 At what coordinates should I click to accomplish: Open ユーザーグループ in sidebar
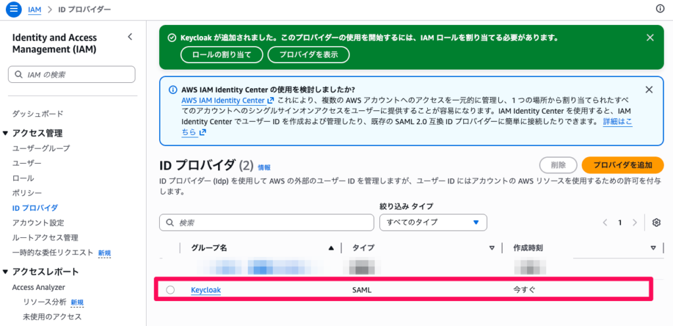pos(41,149)
